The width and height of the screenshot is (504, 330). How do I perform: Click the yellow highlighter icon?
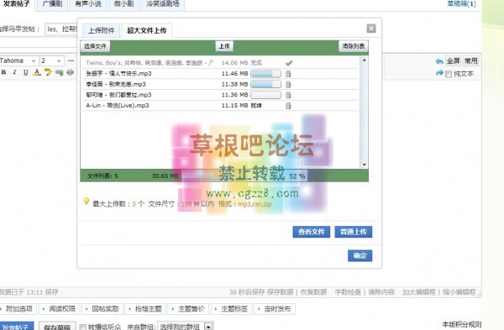[48, 72]
